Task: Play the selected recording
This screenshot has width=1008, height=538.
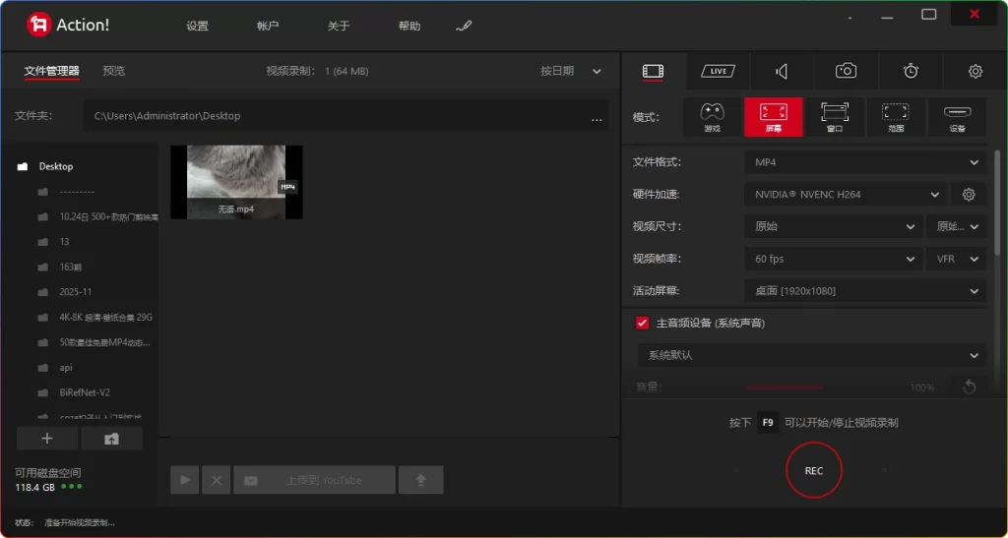Action: click(185, 480)
